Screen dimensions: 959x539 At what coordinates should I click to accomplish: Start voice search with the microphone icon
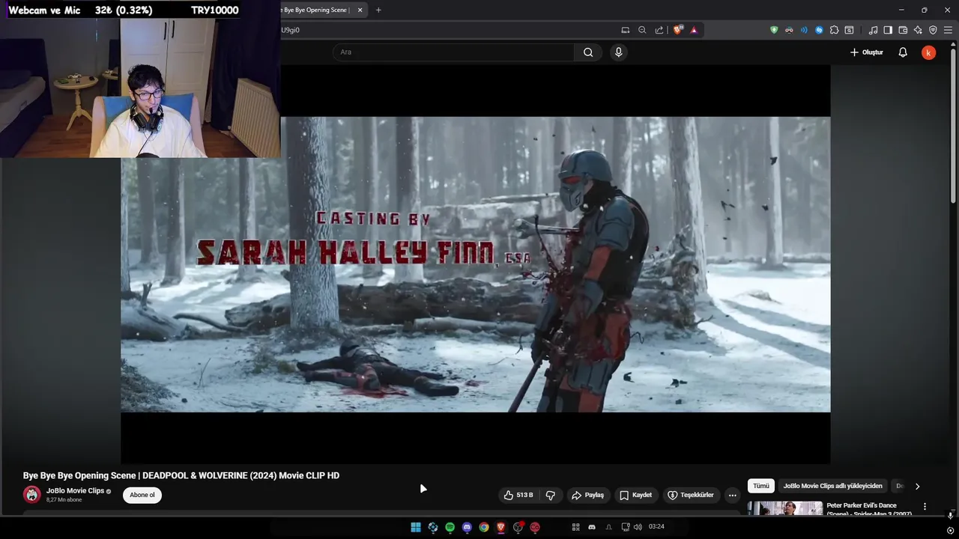(618, 52)
